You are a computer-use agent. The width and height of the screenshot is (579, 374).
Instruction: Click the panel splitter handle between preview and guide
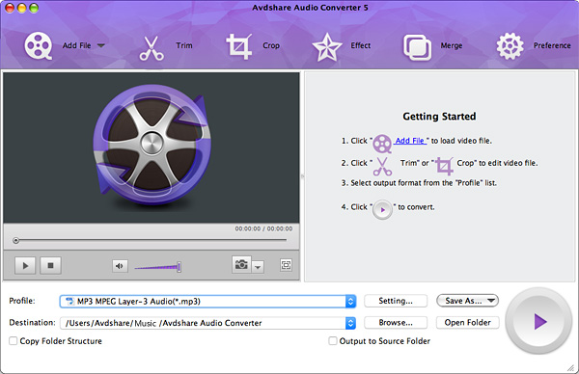(x=302, y=176)
